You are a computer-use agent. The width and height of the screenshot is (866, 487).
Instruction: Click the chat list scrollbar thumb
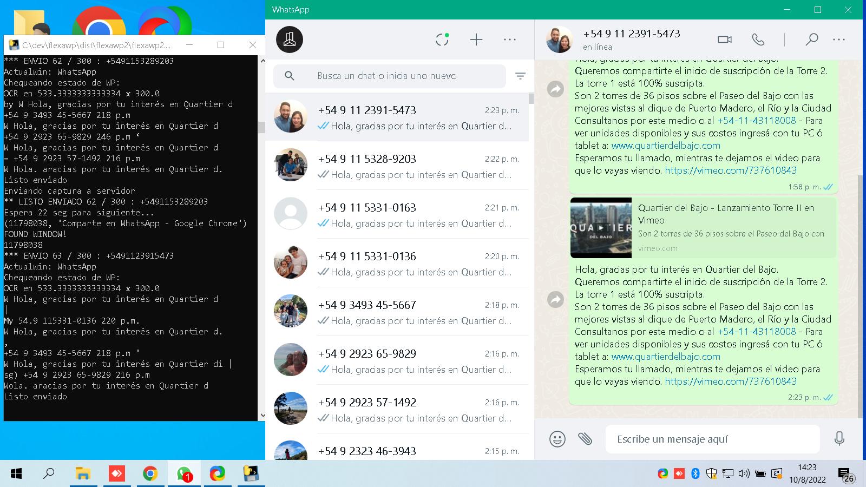[x=532, y=98]
